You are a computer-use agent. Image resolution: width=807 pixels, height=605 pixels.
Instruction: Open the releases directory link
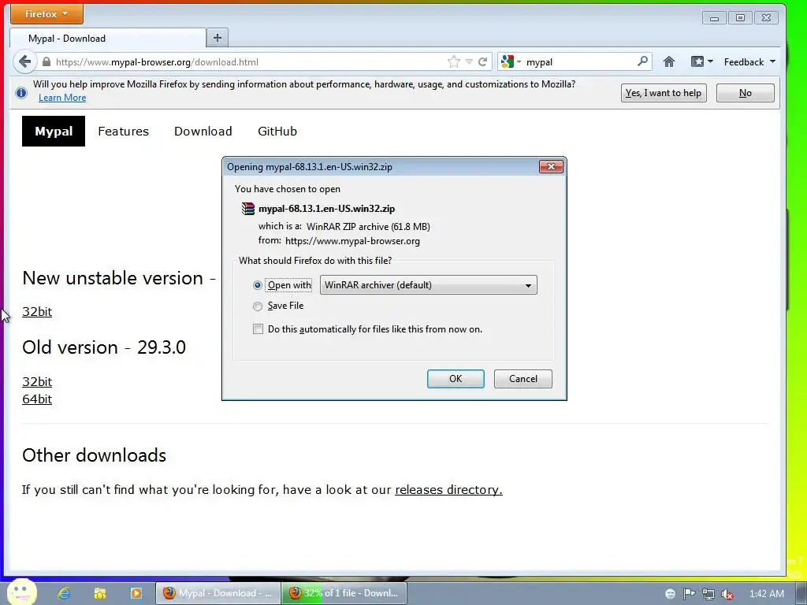pos(448,489)
